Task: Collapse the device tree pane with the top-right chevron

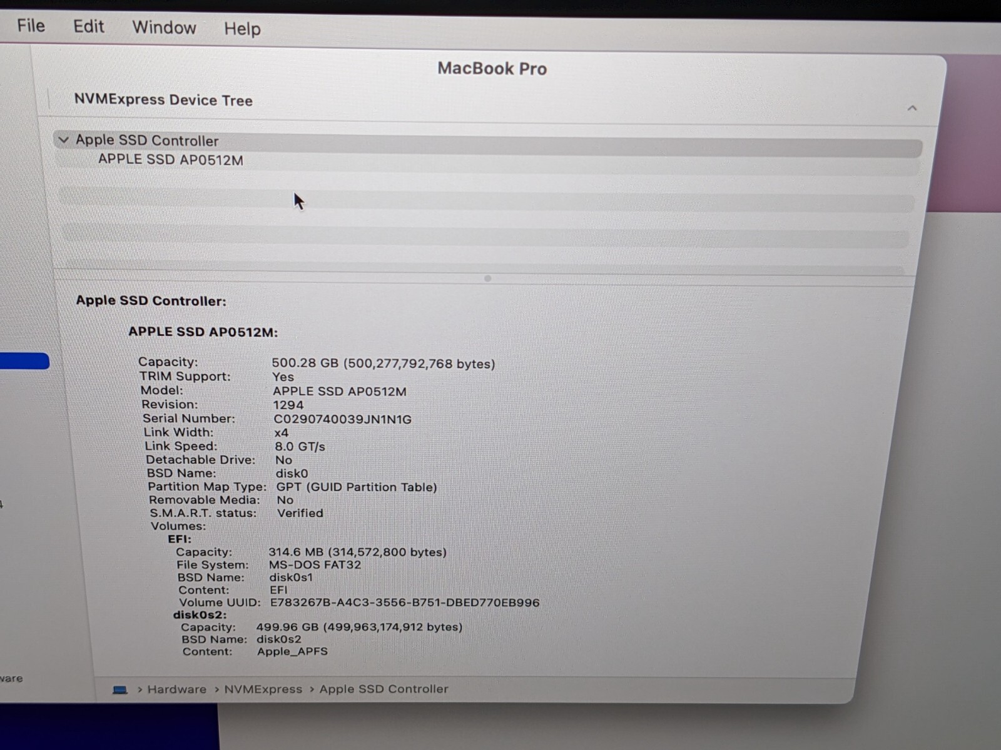Action: tap(912, 108)
